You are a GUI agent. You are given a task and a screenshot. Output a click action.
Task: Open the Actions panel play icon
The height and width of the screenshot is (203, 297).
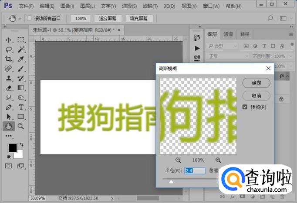coord(197,48)
